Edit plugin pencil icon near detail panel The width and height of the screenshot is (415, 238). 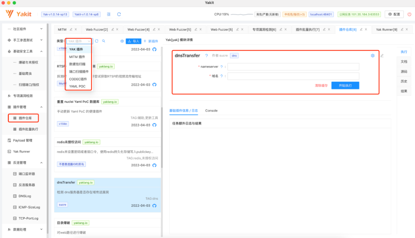pyautogui.click(x=382, y=56)
